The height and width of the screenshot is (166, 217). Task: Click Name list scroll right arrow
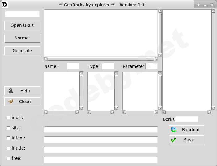pyautogui.click(x=78, y=112)
